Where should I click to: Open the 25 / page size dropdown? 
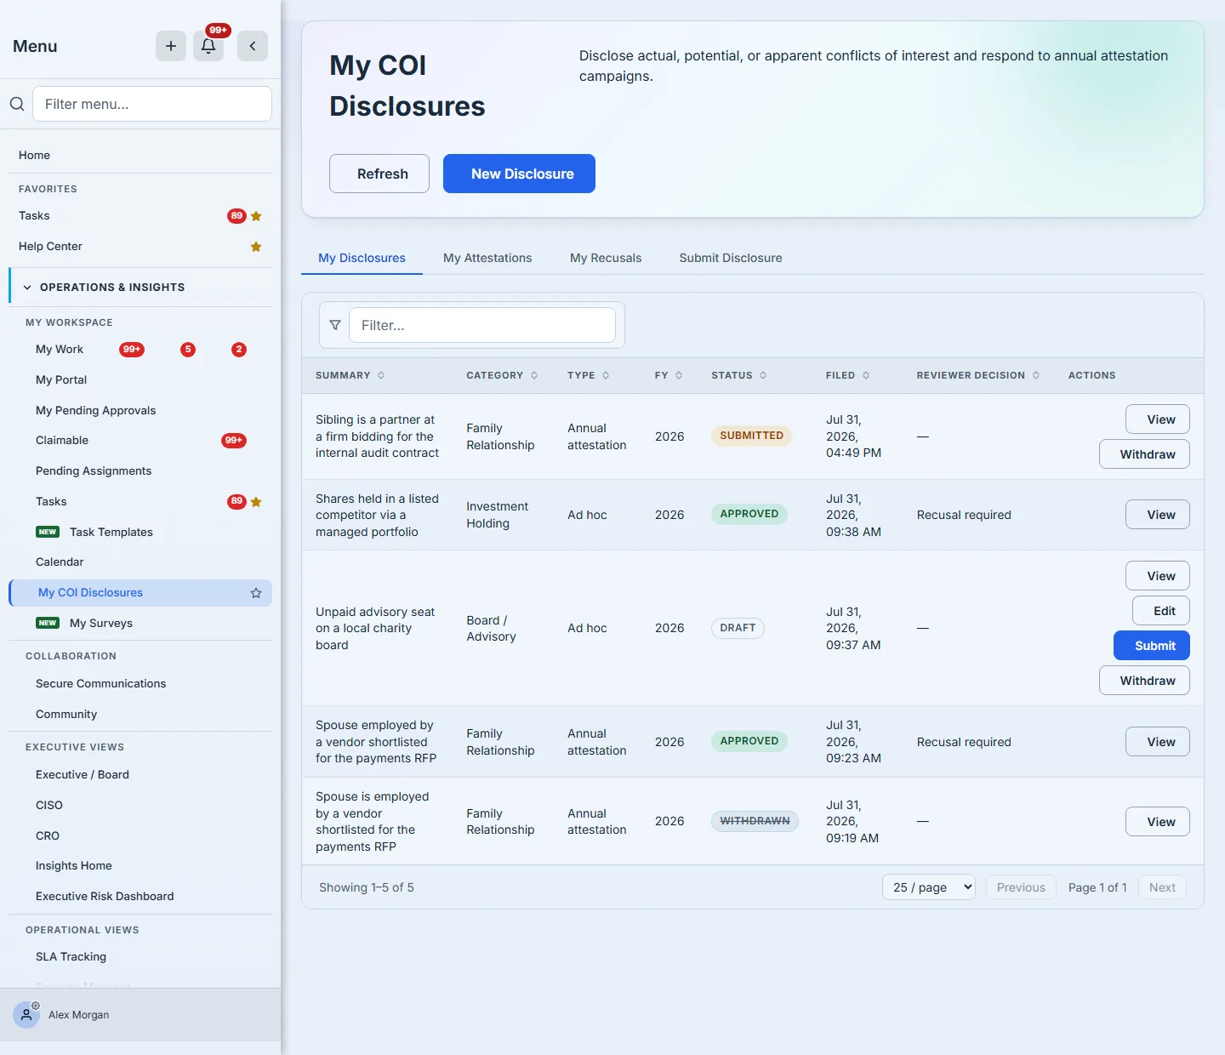[929, 887]
